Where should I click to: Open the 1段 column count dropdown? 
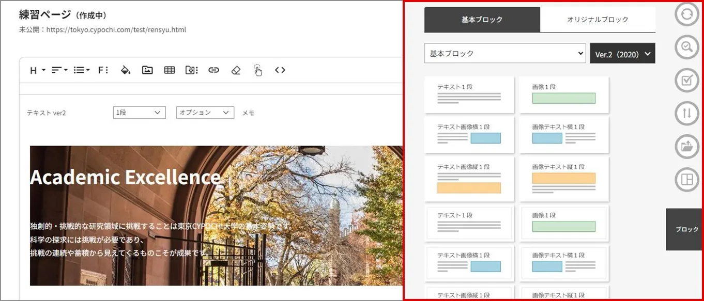[x=140, y=113]
